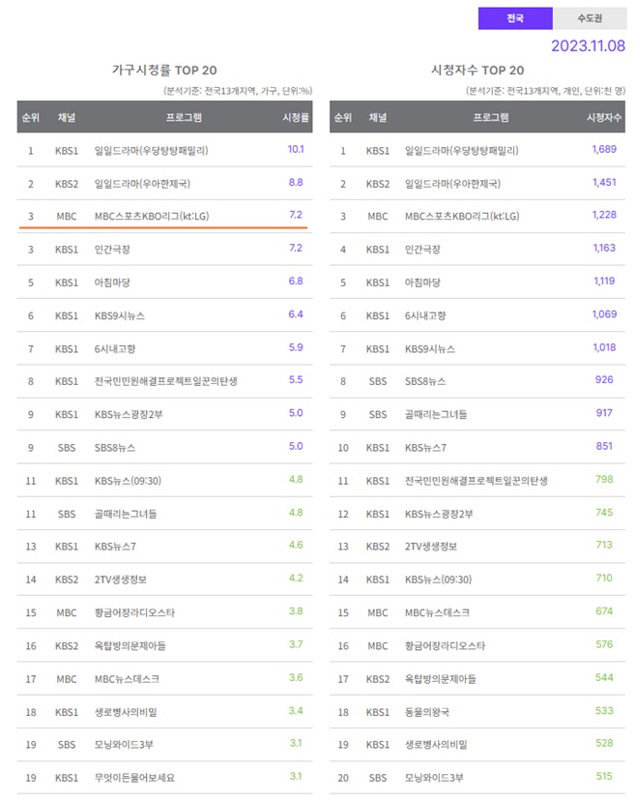Click viewer count 713

pyautogui.click(x=604, y=546)
